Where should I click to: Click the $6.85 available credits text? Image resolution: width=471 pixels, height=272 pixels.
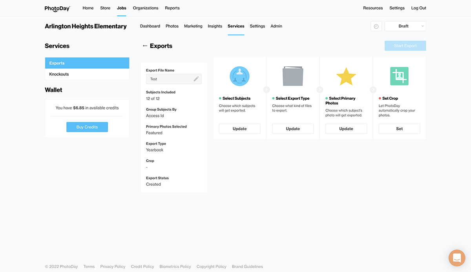[78, 108]
